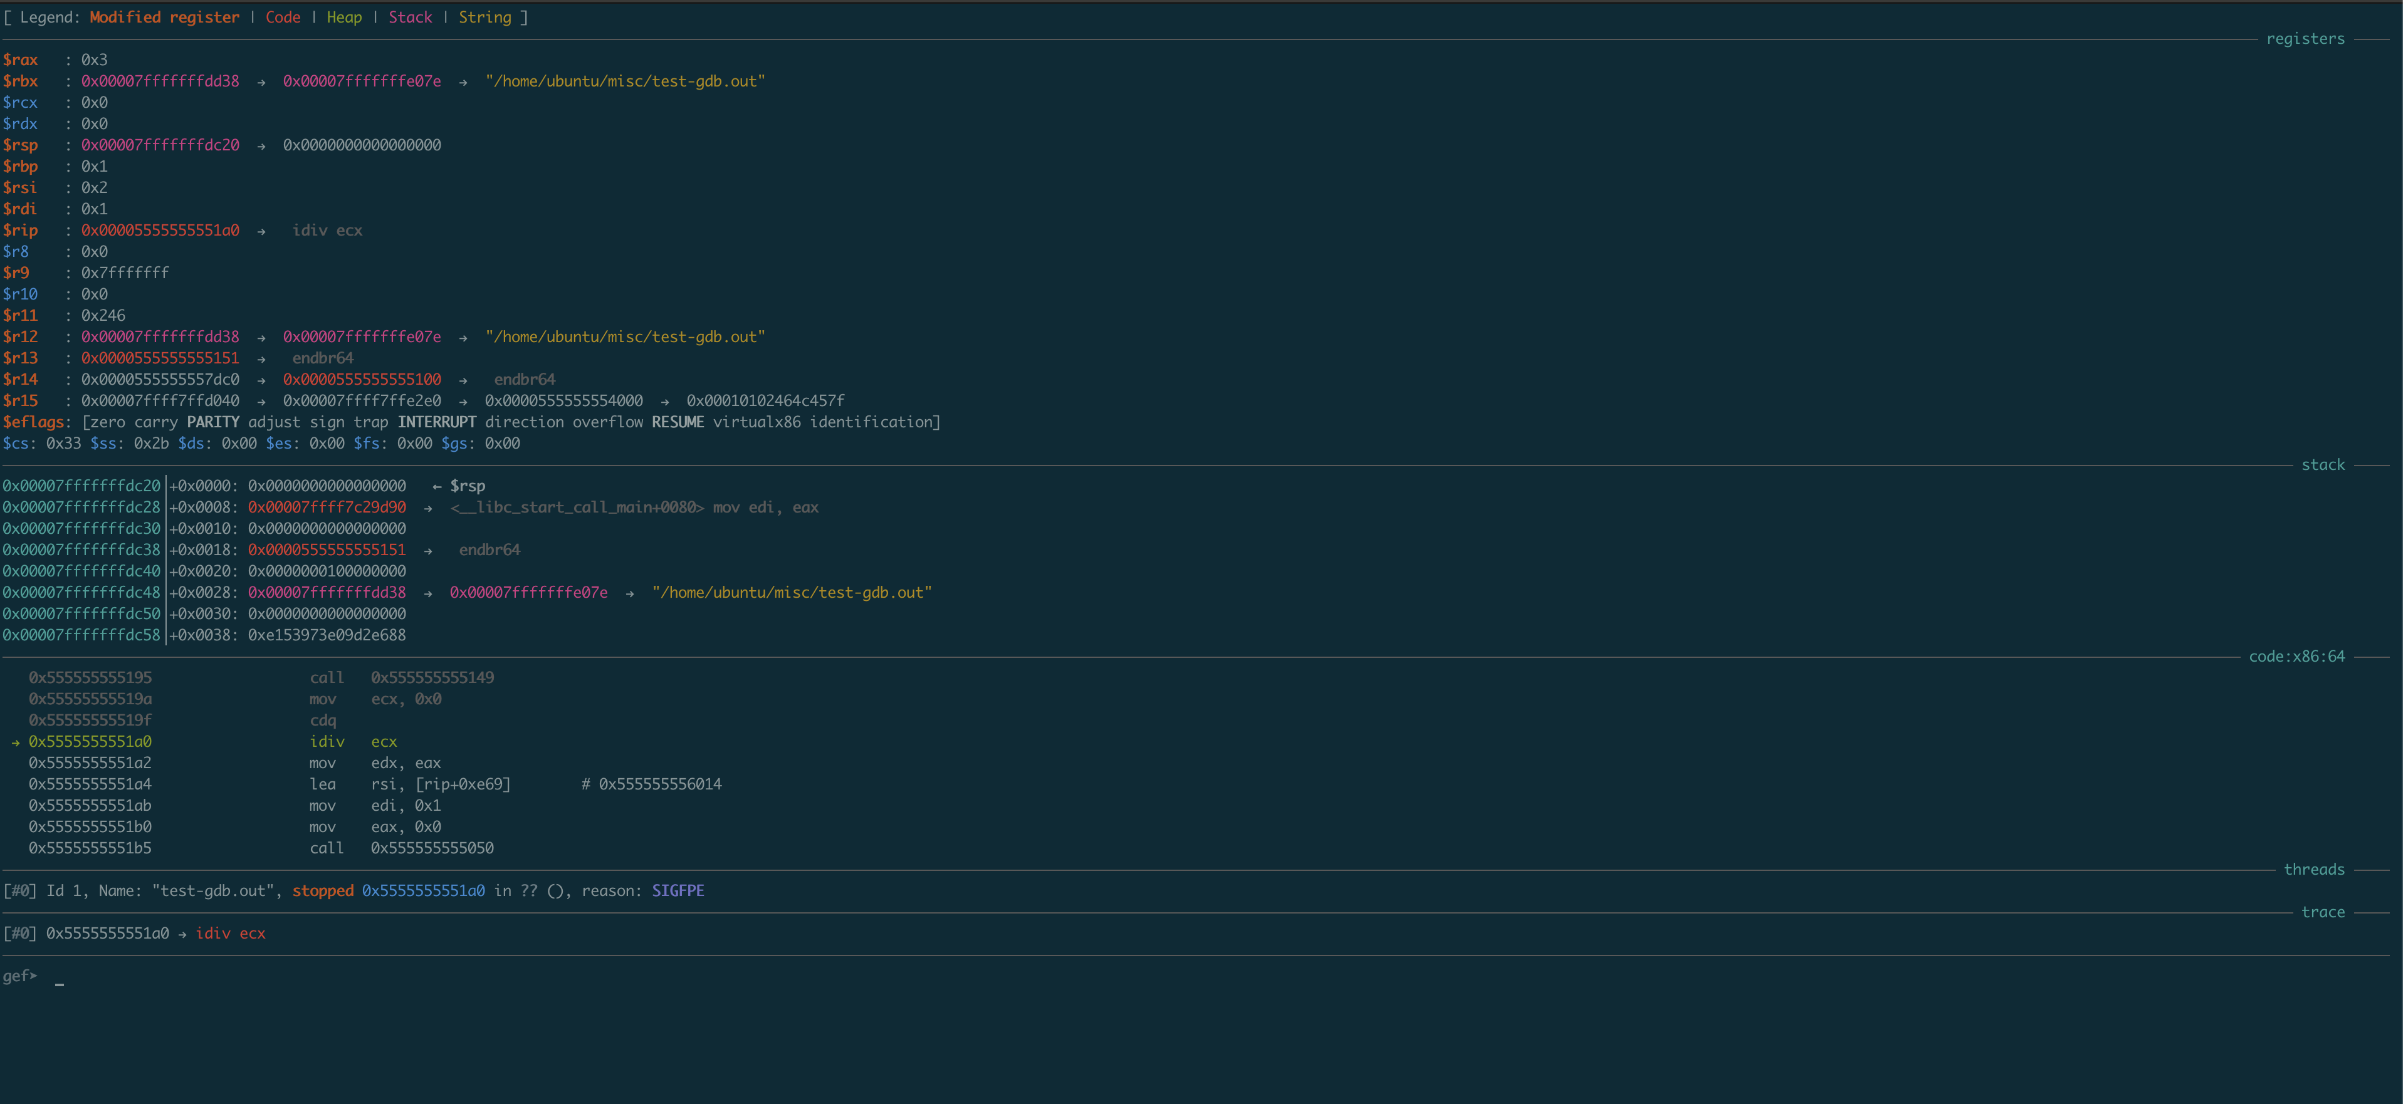Click the PARITY flag in eflags
The width and height of the screenshot is (2403, 1104).
click(x=212, y=422)
